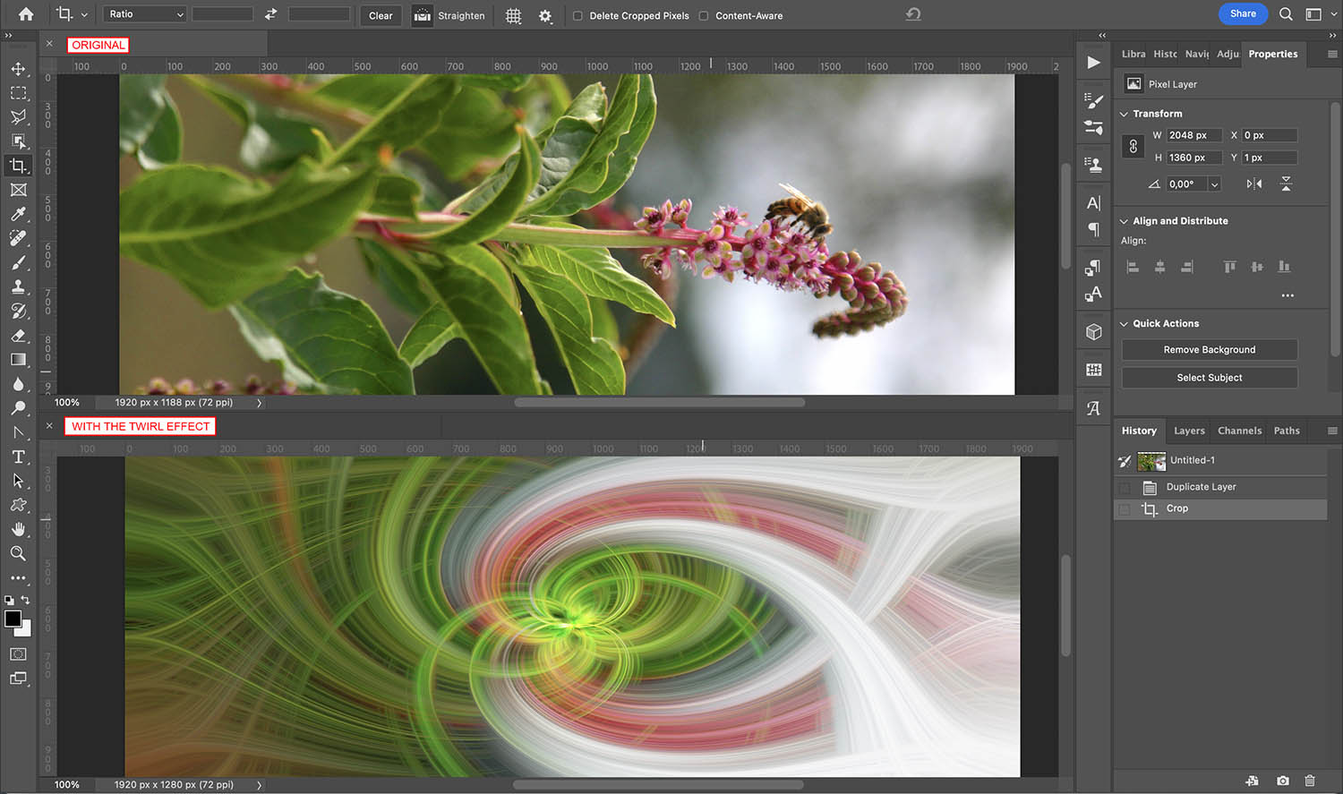The width and height of the screenshot is (1343, 794).
Task: Select the Type tool
Action: point(18,457)
